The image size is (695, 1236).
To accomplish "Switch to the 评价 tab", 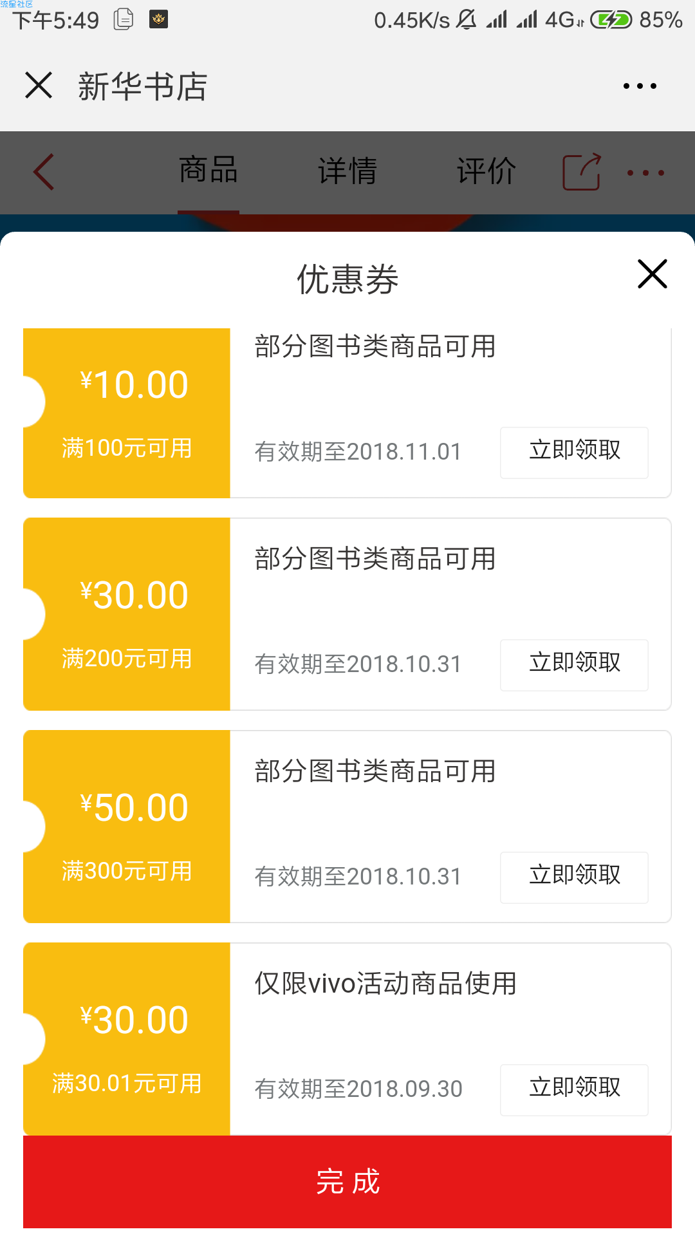I will pos(486,171).
